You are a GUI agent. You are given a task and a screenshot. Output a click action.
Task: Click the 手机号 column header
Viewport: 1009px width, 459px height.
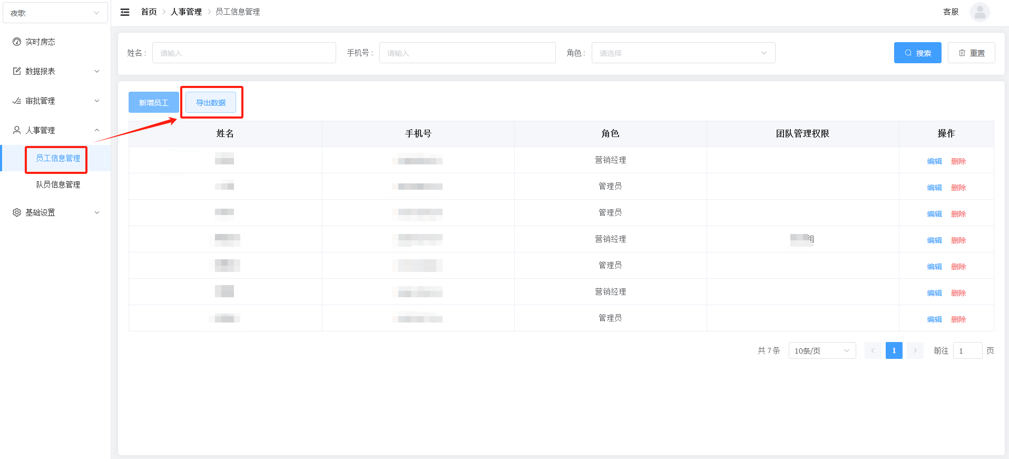(x=418, y=134)
